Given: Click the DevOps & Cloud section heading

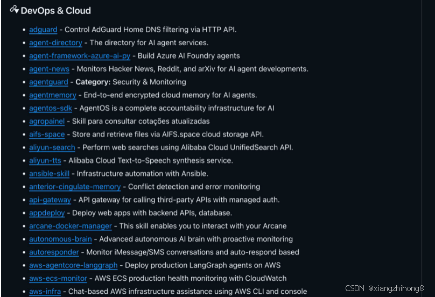Looking at the screenshot, I should point(55,11).
